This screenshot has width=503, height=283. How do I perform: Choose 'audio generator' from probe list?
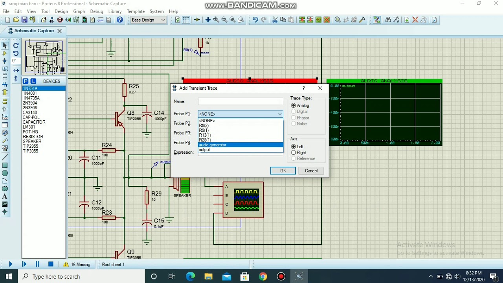point(240,145)
